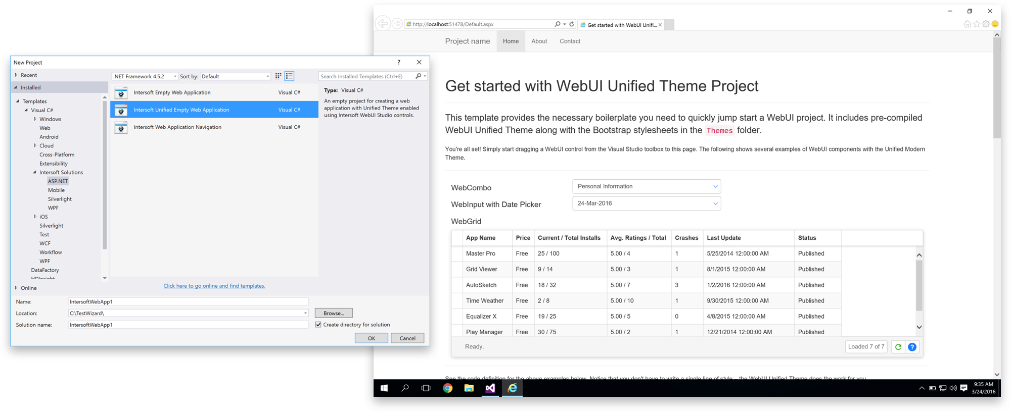Viewport: 1011px width, 412px height.
Task: Click the AutoSketch app name cell
Action: (x=487, y=285)
